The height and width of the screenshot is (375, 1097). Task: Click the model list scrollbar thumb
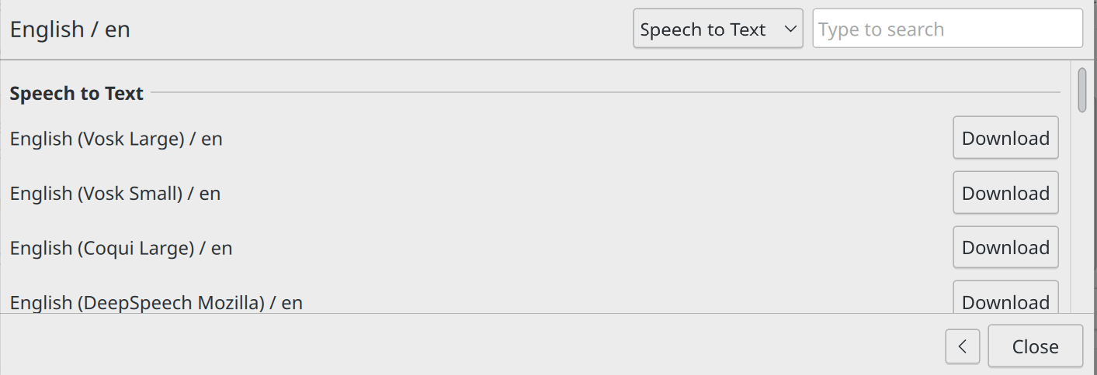pos(1082,90)
